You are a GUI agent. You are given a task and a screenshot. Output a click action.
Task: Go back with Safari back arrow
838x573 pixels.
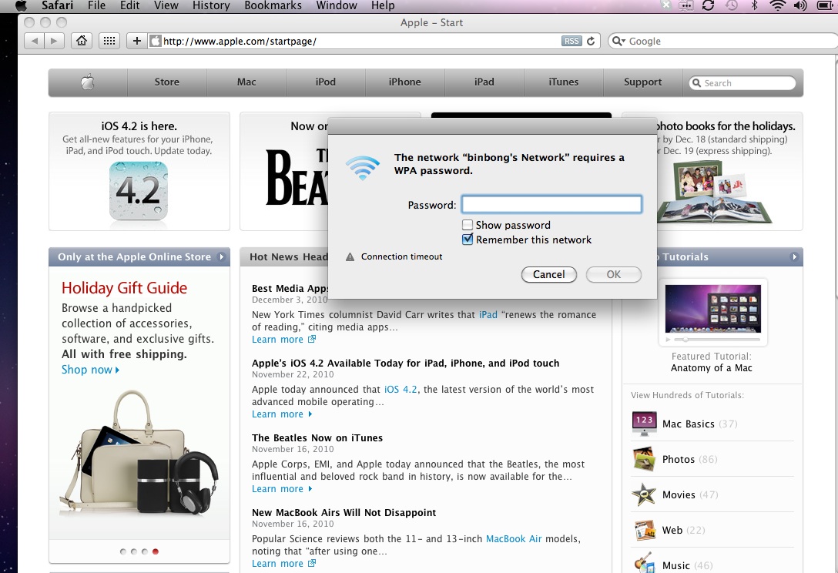[34, 41]
